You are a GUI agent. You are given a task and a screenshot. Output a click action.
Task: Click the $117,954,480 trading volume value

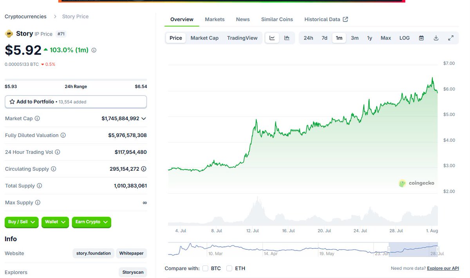(131, 152)
